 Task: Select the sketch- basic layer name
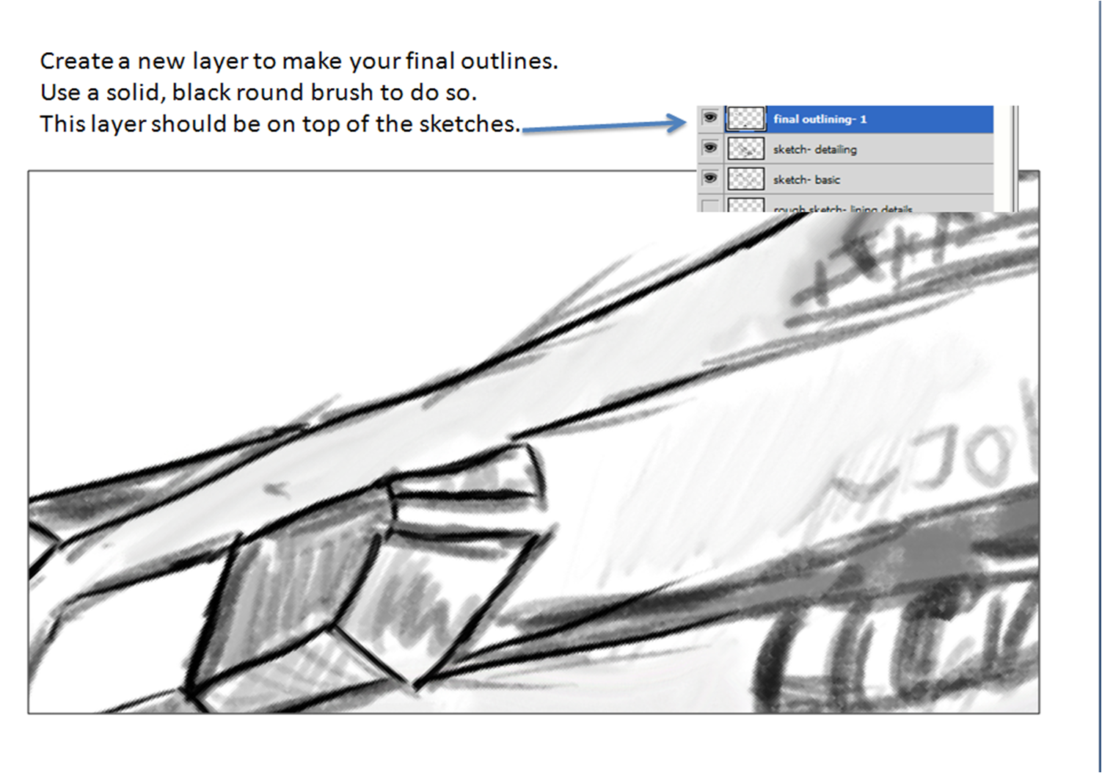coord(806,180)
